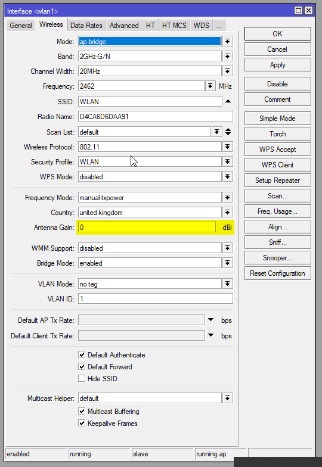This screenshot has width=322, height=467.
Task: Open the Snooper... tool
Action: (x=278, y=257)
